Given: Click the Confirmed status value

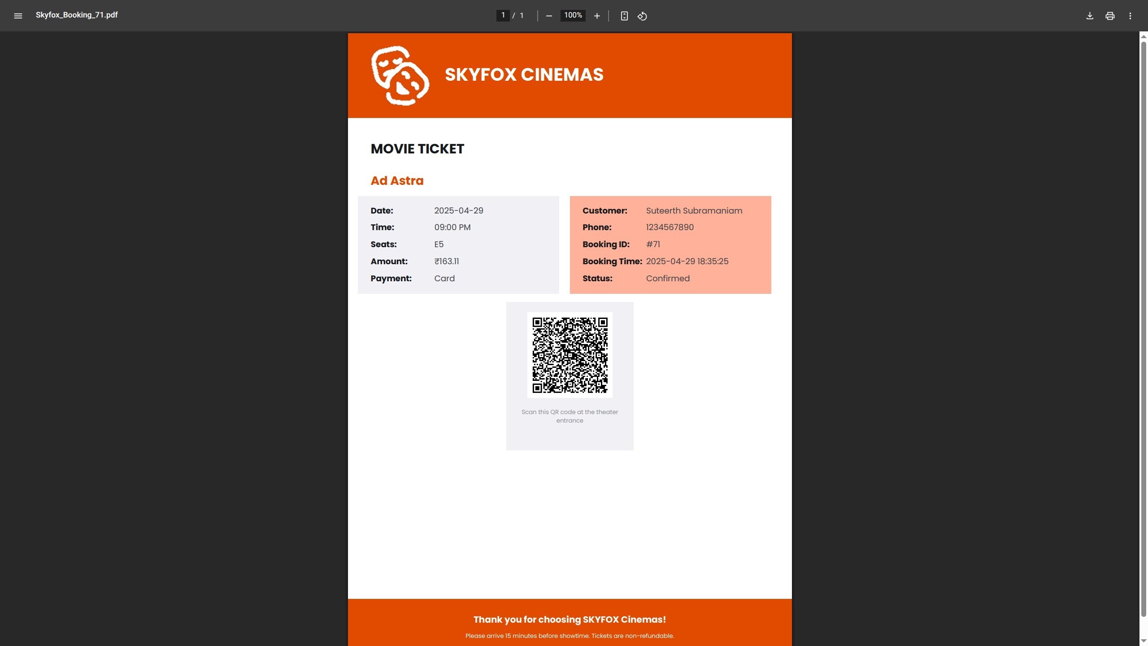Looking at the screenshot, I should tap(668, 279).
